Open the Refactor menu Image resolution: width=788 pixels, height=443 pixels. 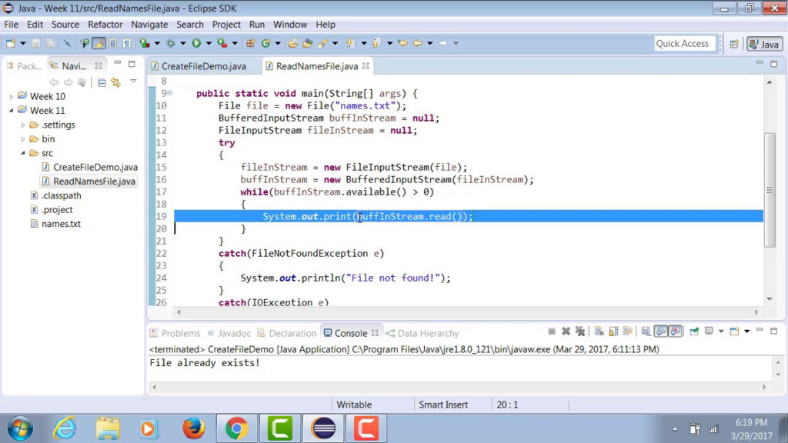105,25
